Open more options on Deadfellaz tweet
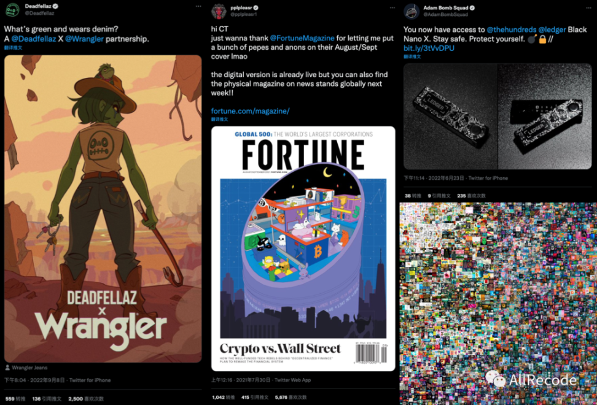The width and height of the screenshot is (597, 405). [x=198, y=6]
